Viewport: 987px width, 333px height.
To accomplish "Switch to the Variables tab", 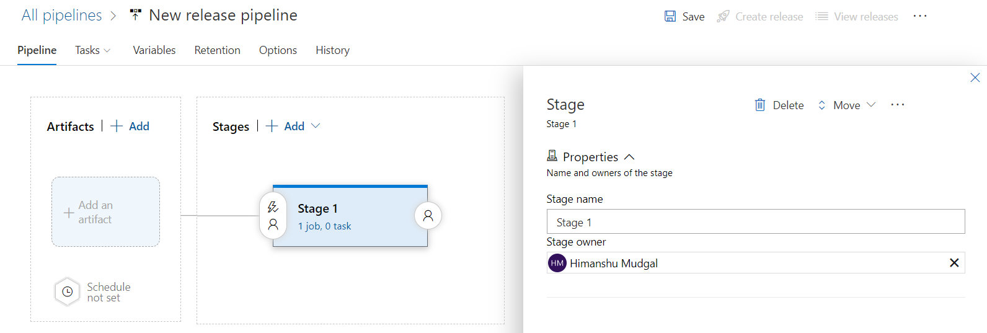I will click(x=154, y=50).
